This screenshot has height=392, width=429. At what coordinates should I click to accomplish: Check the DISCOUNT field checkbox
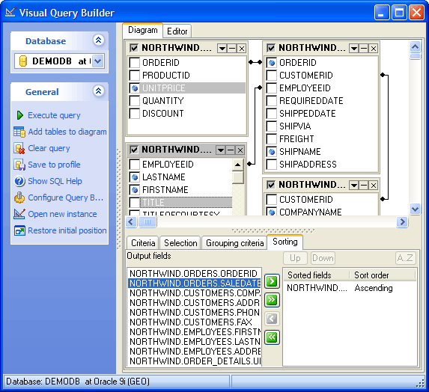(134, 114)
